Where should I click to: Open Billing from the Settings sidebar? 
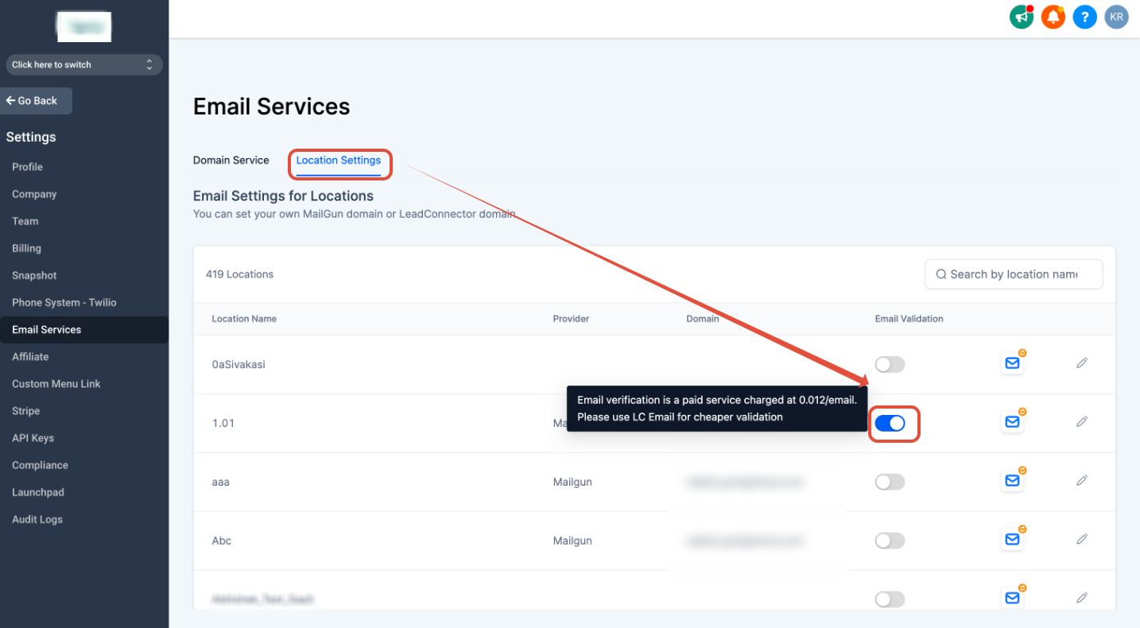click(26, 247)
